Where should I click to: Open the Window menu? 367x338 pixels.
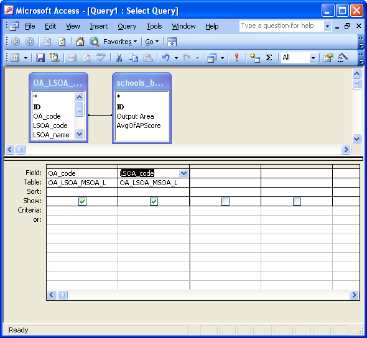click(183, 26)
